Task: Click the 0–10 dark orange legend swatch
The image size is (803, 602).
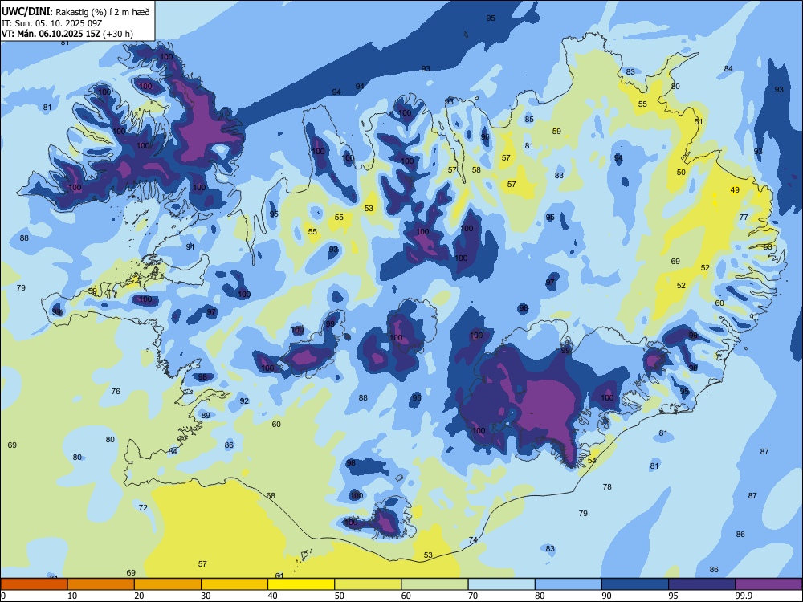Action: 34,584
